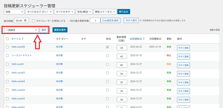Screen dimensions: 223x108
Task: Sort by 前回更新日 using sort arrows icon
Action: pyautogui.click(x=144, y=39)
